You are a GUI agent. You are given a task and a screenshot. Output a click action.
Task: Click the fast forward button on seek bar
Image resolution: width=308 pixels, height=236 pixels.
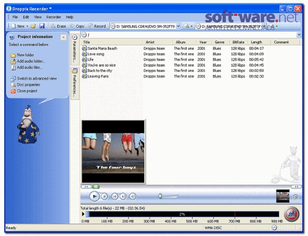pos(297,187)
